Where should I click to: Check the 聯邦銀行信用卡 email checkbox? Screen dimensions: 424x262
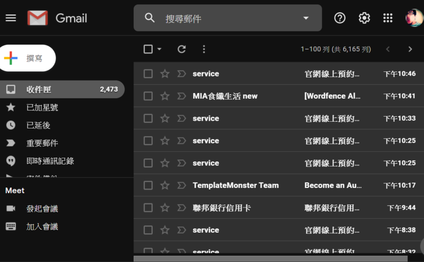pos(148,208)
